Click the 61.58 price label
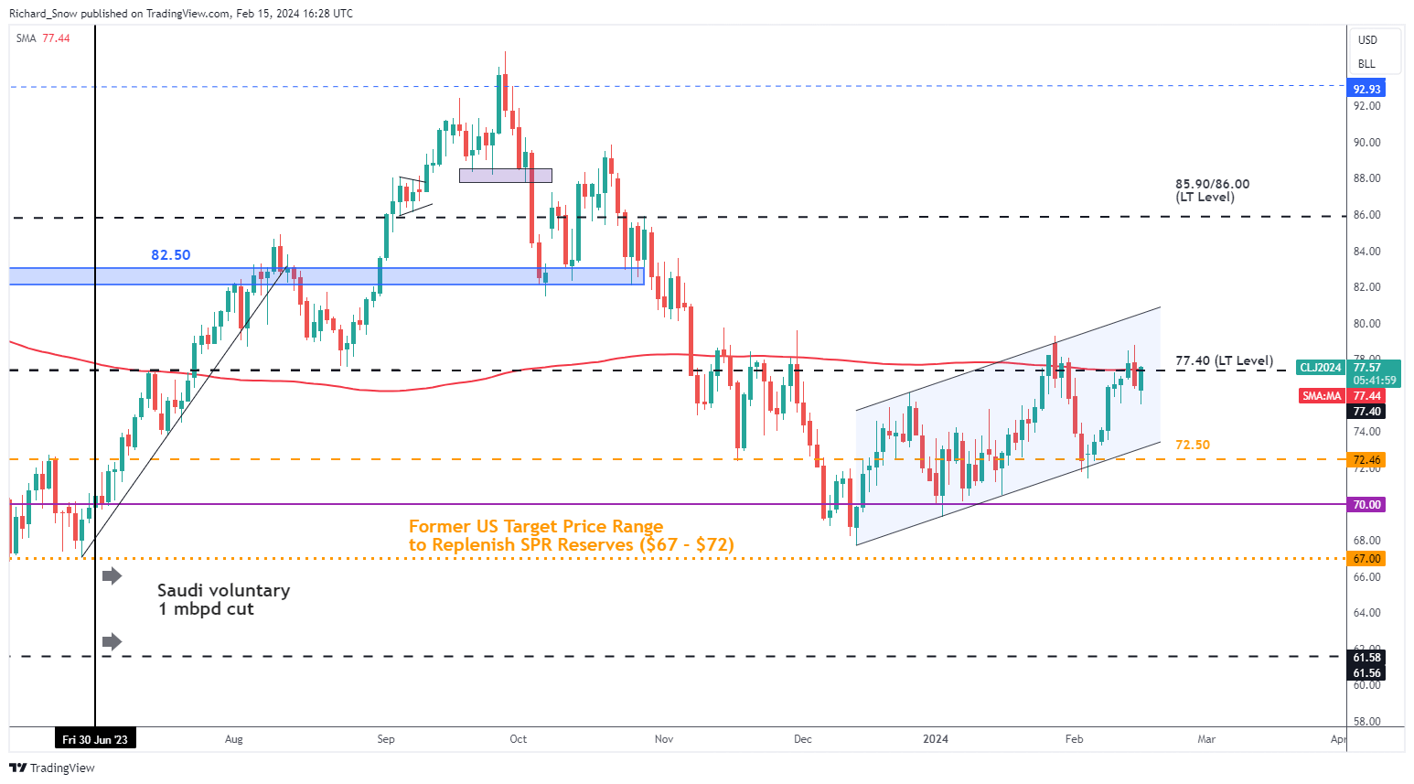The height and width of the screenshot is (784, 1414). click(x=1366, y=658)
